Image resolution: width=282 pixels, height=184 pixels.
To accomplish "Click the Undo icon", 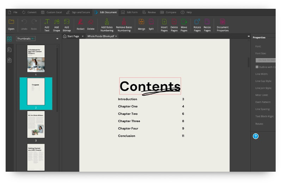I will point(24,22).
